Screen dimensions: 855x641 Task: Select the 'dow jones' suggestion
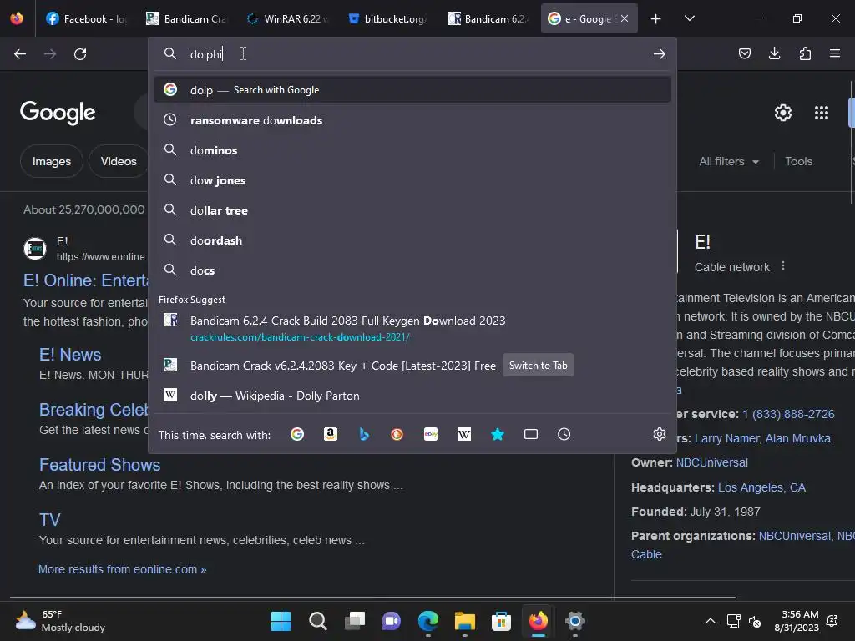tap(412, 180)
